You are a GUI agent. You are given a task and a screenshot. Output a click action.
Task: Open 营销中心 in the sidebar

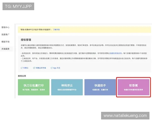(x=5, y=27)
